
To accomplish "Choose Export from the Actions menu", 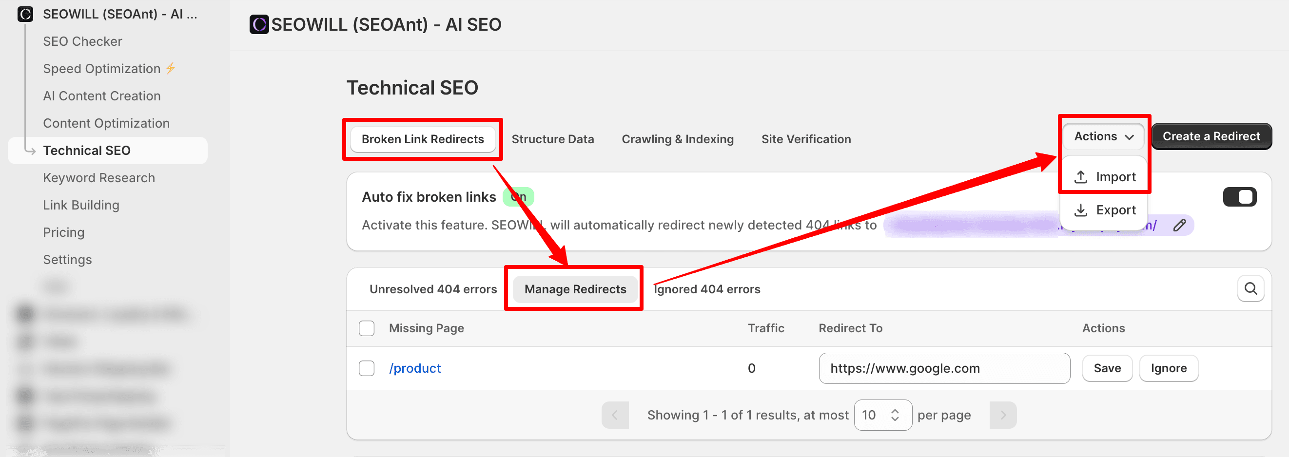I will coord(1104,210).
